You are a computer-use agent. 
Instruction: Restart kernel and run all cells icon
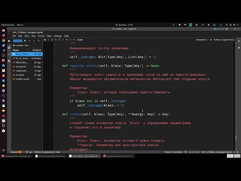click(x=74, y=40)
